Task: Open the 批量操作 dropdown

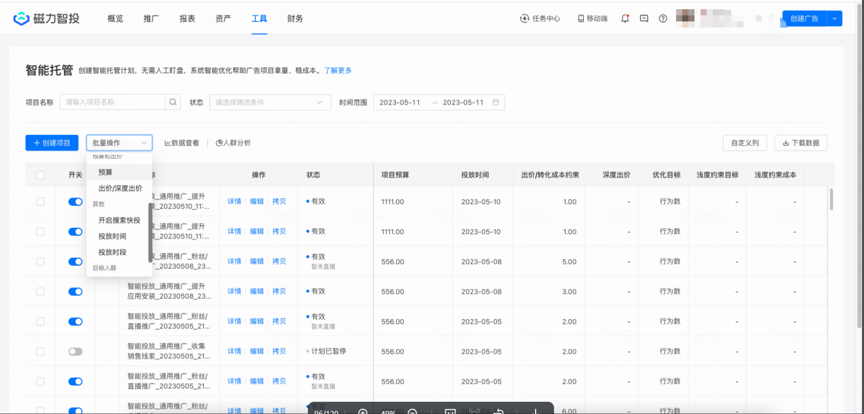Action: coord(119,143)
